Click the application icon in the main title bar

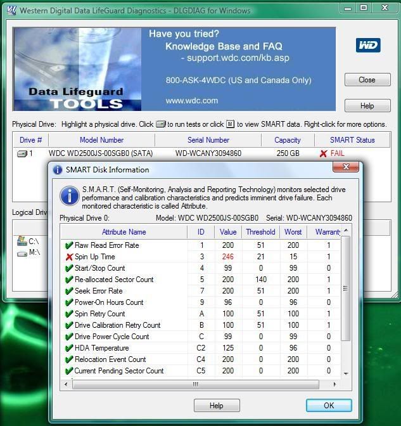tap(11, 10)
